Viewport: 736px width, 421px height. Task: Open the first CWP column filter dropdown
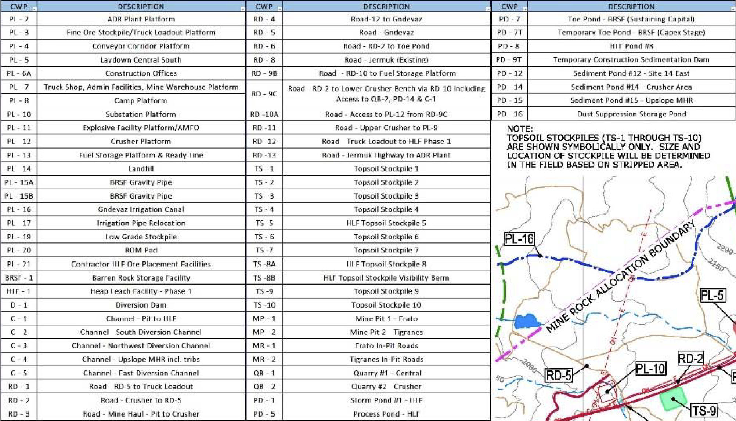click(34, 9)
